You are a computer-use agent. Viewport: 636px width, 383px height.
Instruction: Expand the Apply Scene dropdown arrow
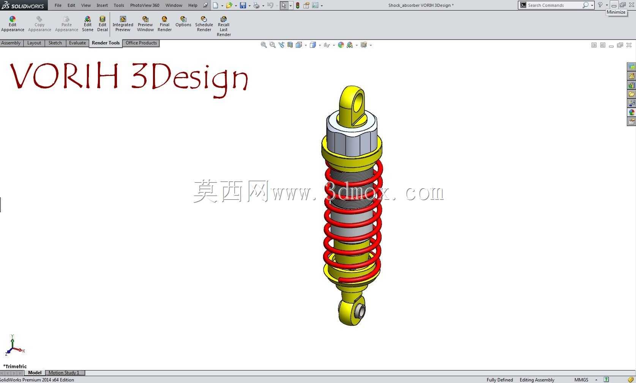[357, 45]
